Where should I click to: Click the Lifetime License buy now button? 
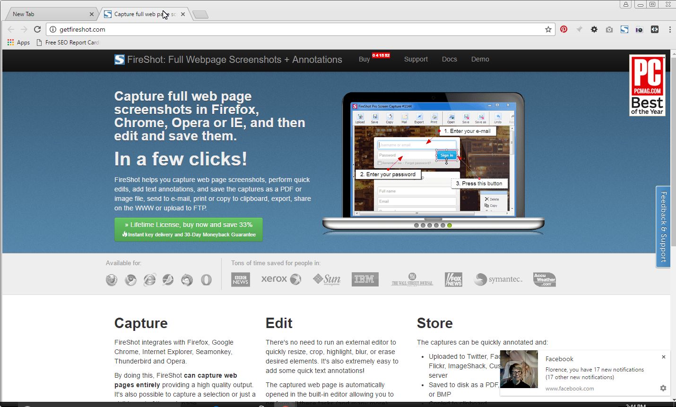coord(189,229)
